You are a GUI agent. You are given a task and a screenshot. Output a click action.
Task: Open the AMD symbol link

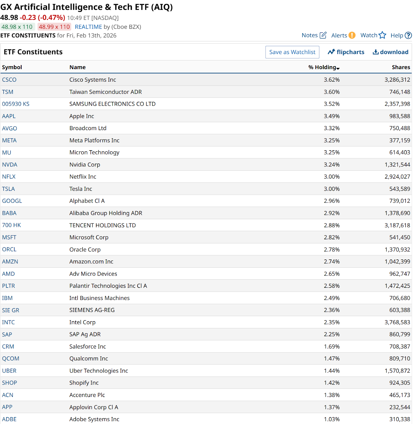(8, 274)
